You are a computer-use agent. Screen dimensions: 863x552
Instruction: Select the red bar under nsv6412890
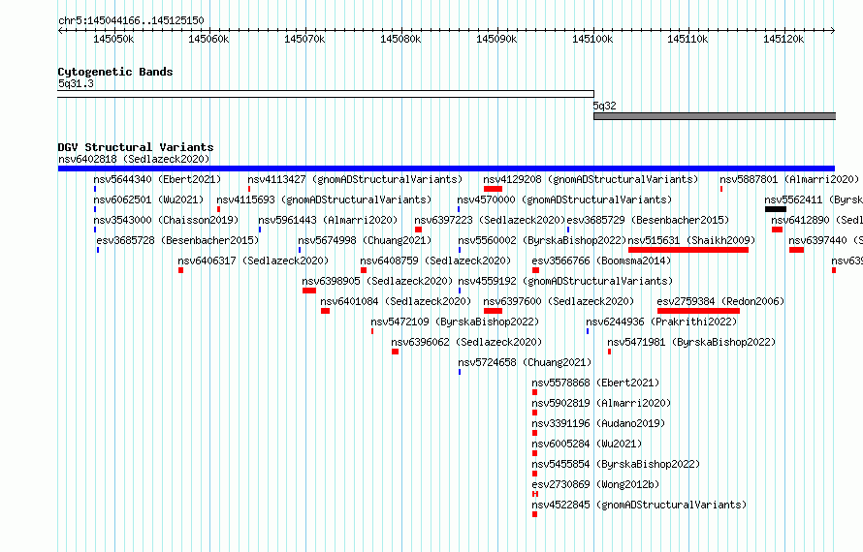pos(777,230)
